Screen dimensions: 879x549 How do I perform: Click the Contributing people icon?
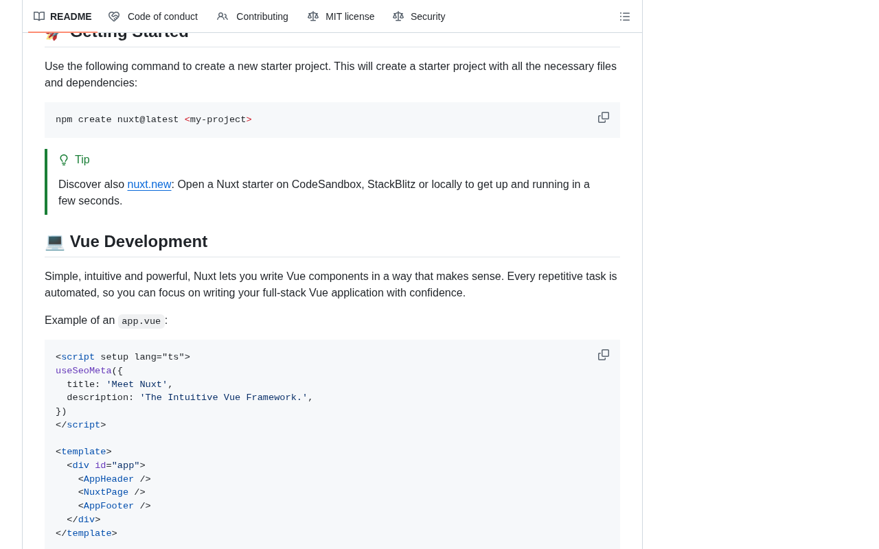pyautogui.click(x=222, y=16)
